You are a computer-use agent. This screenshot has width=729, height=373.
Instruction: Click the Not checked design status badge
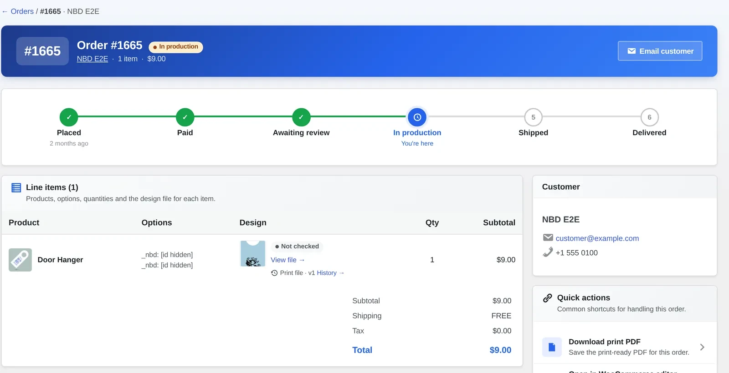(x=297, y=247)
